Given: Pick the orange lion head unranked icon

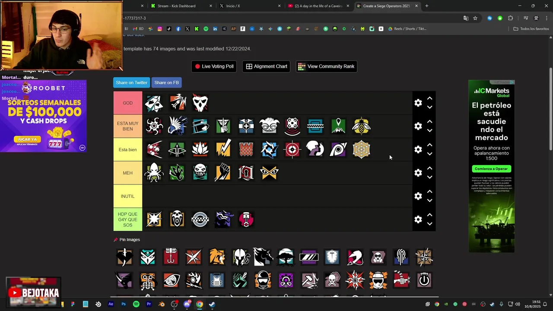Looking at the screenshot, I should [217, 257].
